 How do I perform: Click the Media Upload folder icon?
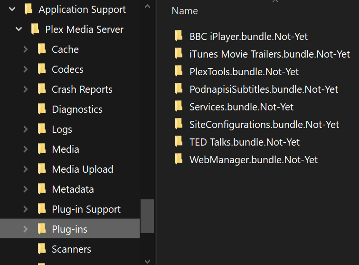42,169
